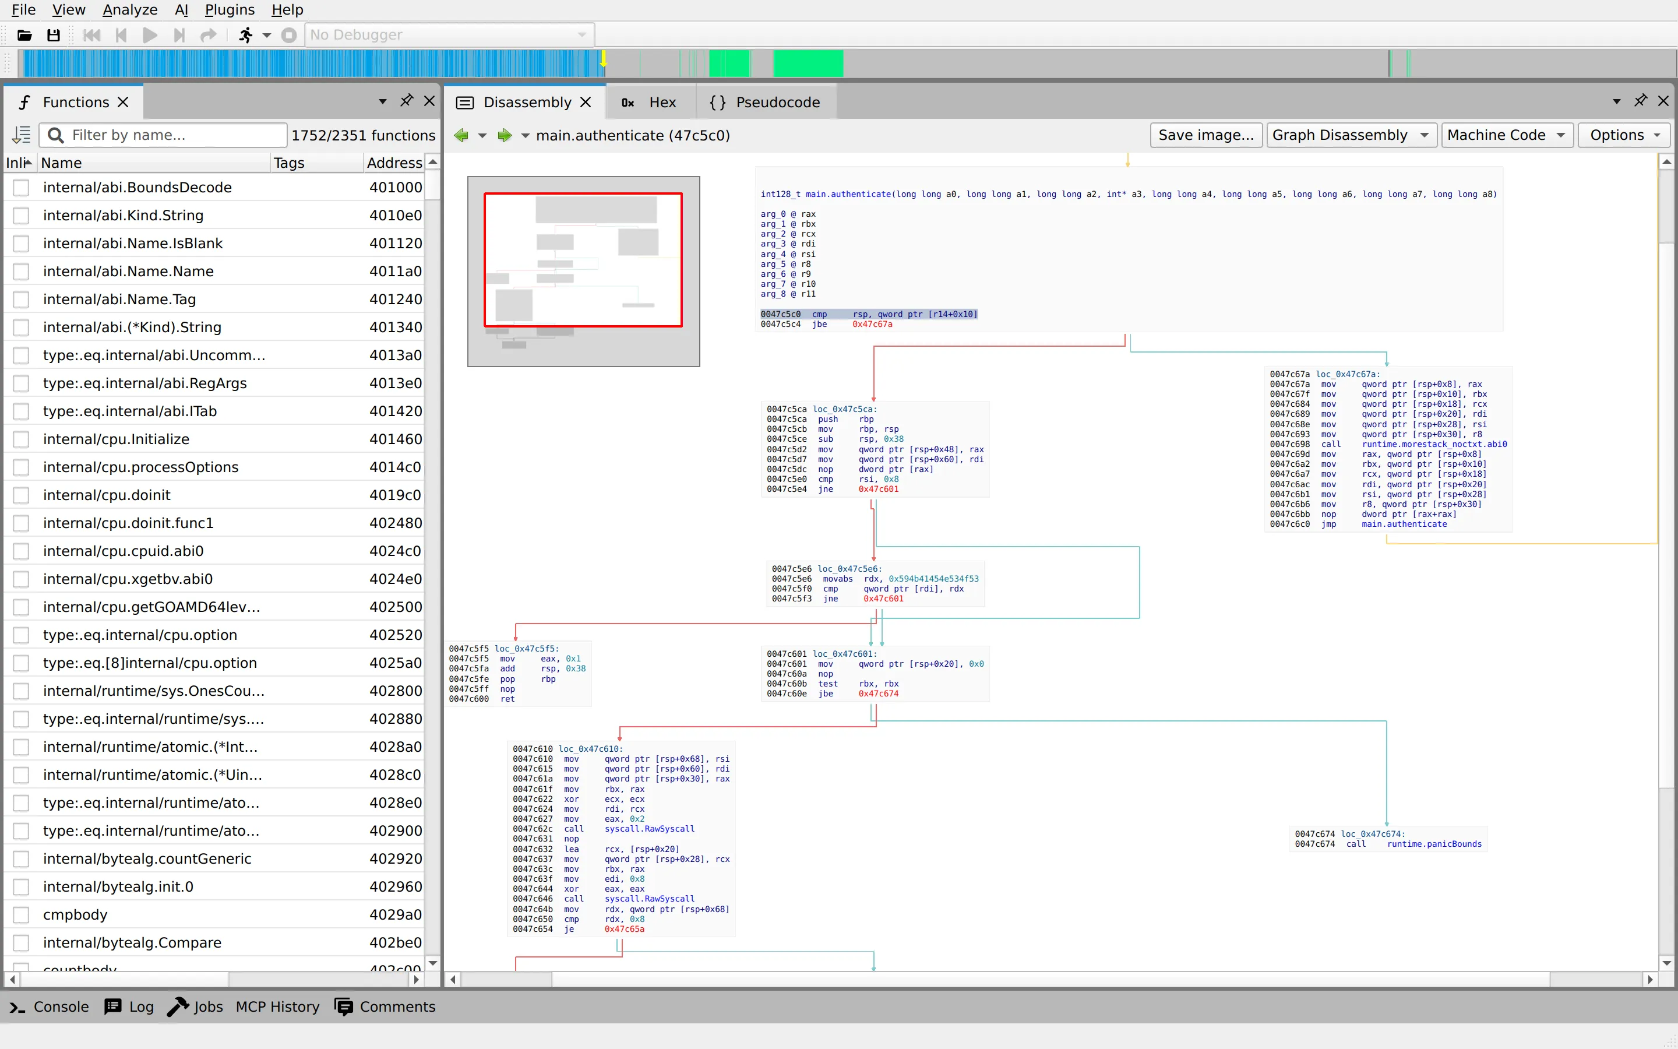Click the Save image... button
The image size is (1678, 1049).
click(x=1206, y=135)
